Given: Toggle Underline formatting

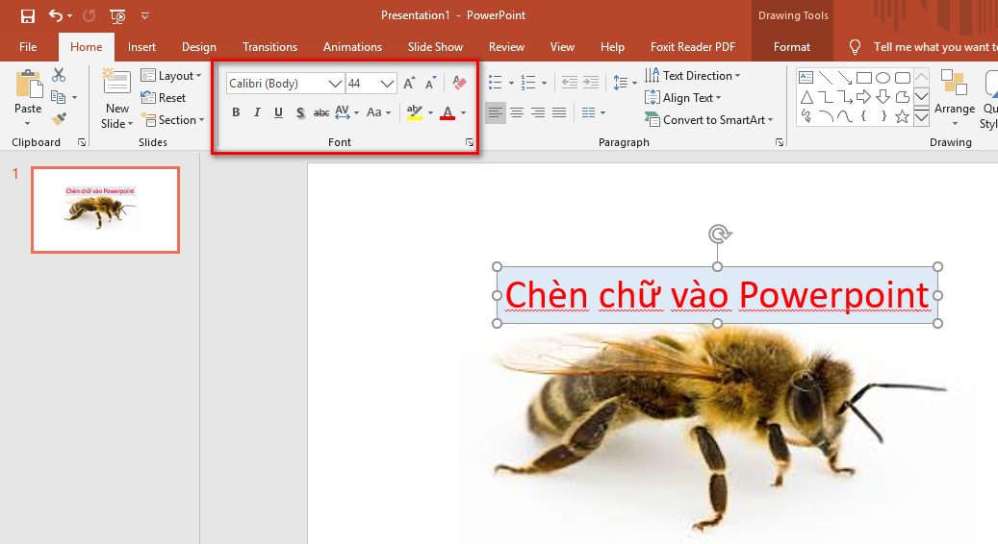Looking at the screenshot, I should coord(278,113).
